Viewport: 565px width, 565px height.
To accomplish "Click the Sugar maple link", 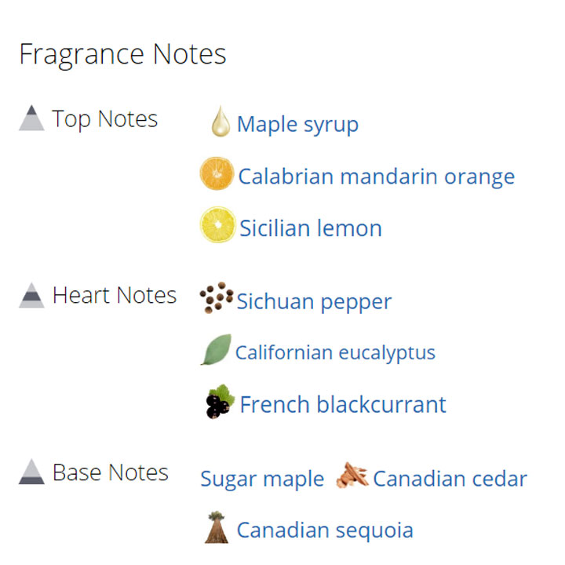I will (262, 479).
